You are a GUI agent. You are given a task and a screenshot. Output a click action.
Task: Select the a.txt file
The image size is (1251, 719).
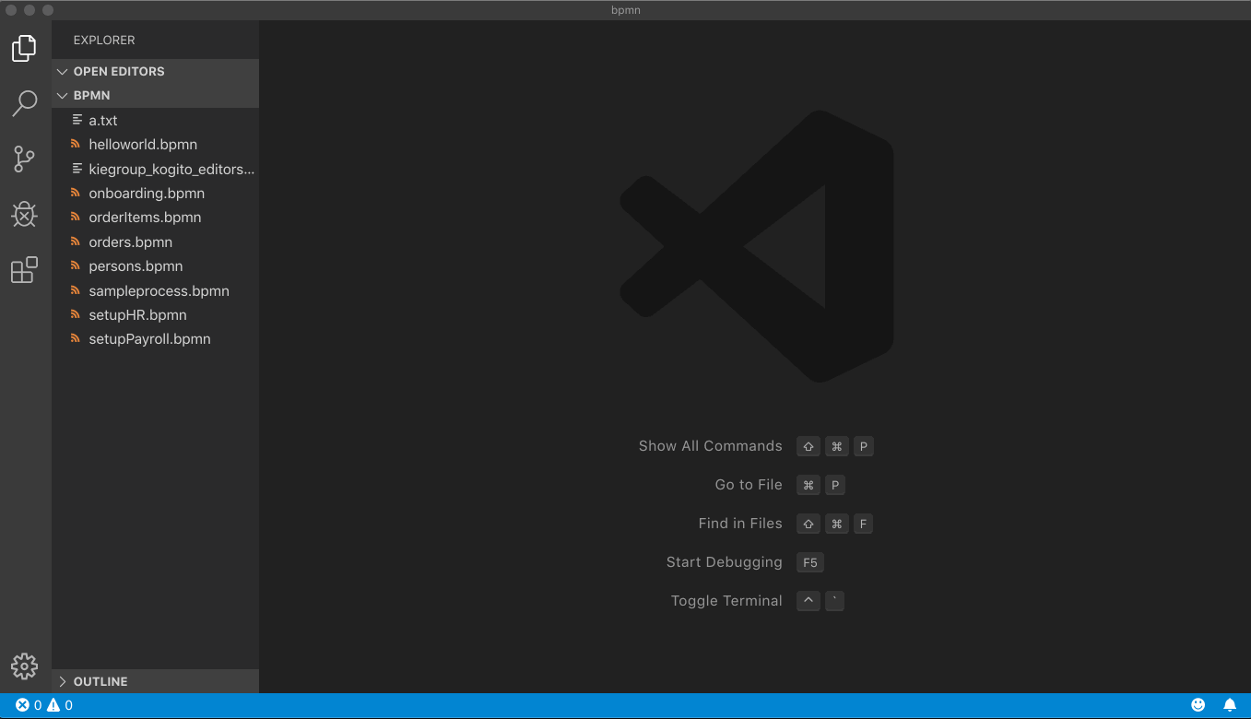(103, 121)
